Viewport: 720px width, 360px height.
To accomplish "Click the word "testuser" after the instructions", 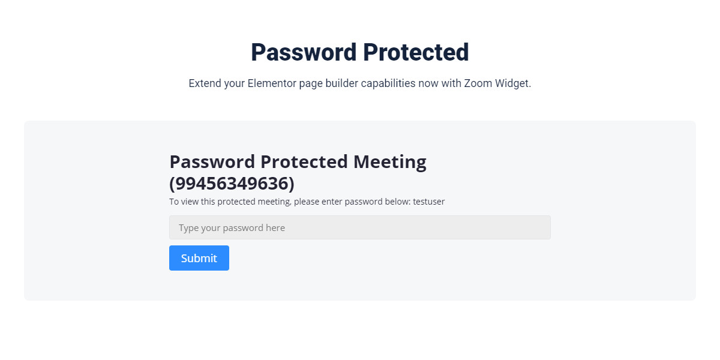I will coord(428,202).
